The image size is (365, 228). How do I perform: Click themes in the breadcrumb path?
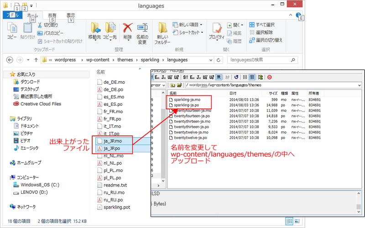coord(125,60)
